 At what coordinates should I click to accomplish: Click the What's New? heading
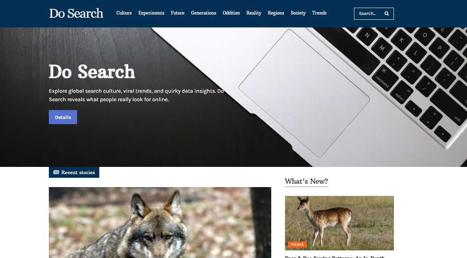coord(306,181)
